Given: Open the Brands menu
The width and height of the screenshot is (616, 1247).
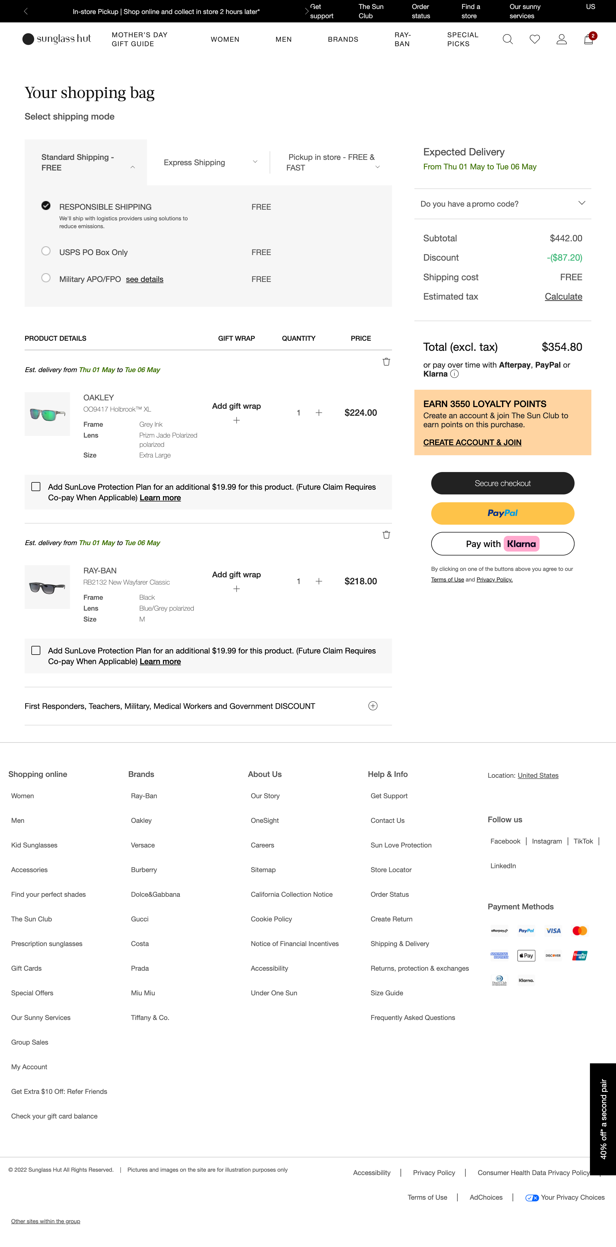Looking at the screenshot, I should tap(343, 39).
